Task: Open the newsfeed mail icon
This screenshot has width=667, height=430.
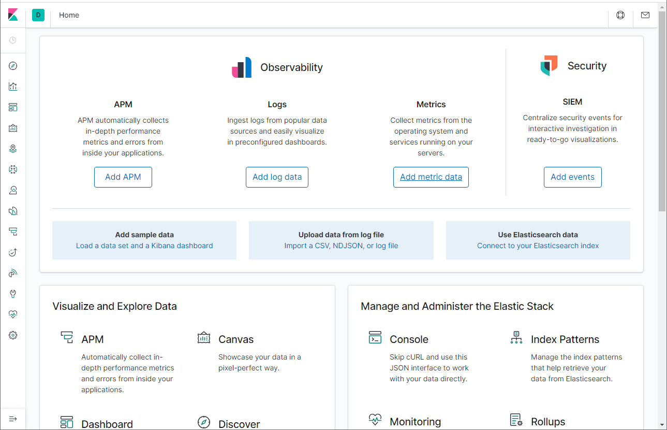Action: pyautogui.click(x=645, y=15)
